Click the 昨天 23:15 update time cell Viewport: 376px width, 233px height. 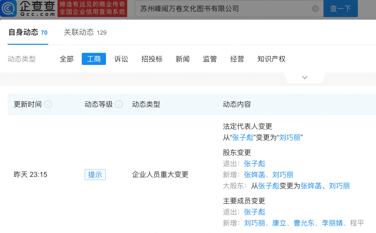(x=30, y=175)
